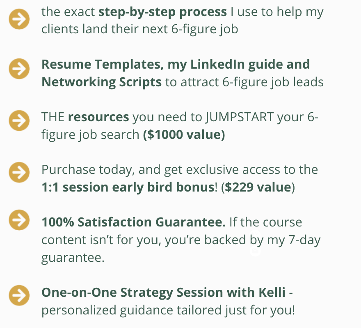This screenshot has width=361, height=328.
Task: Click arrow icon next to One-on-One Strategy Session
Action: tap(19, 295)
